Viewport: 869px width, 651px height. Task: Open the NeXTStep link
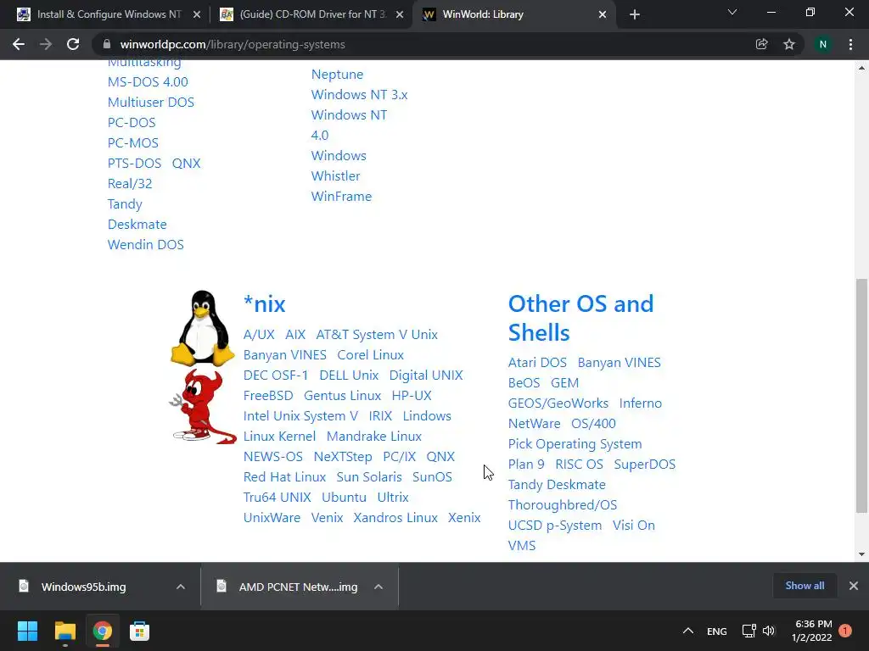(x=343, y=457)
